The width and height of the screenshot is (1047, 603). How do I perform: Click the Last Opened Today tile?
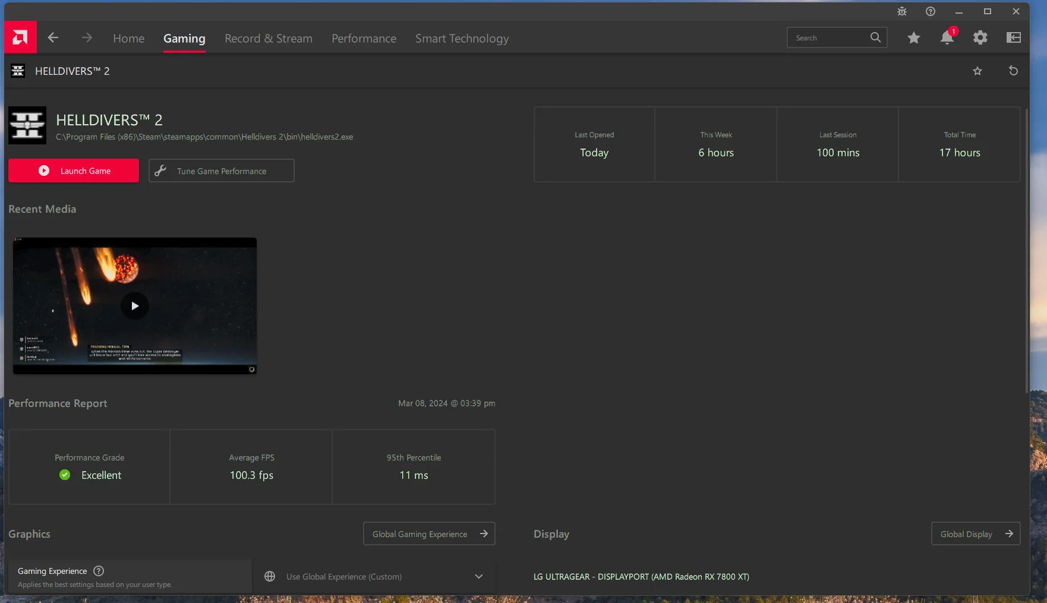coord(594,144)
